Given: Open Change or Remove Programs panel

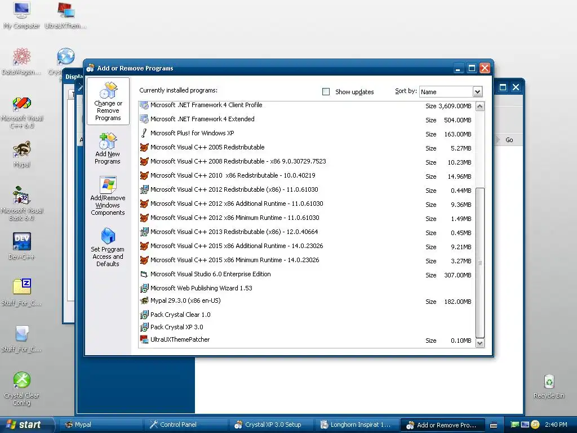Looking at the screenshot, I should (108, 101).
